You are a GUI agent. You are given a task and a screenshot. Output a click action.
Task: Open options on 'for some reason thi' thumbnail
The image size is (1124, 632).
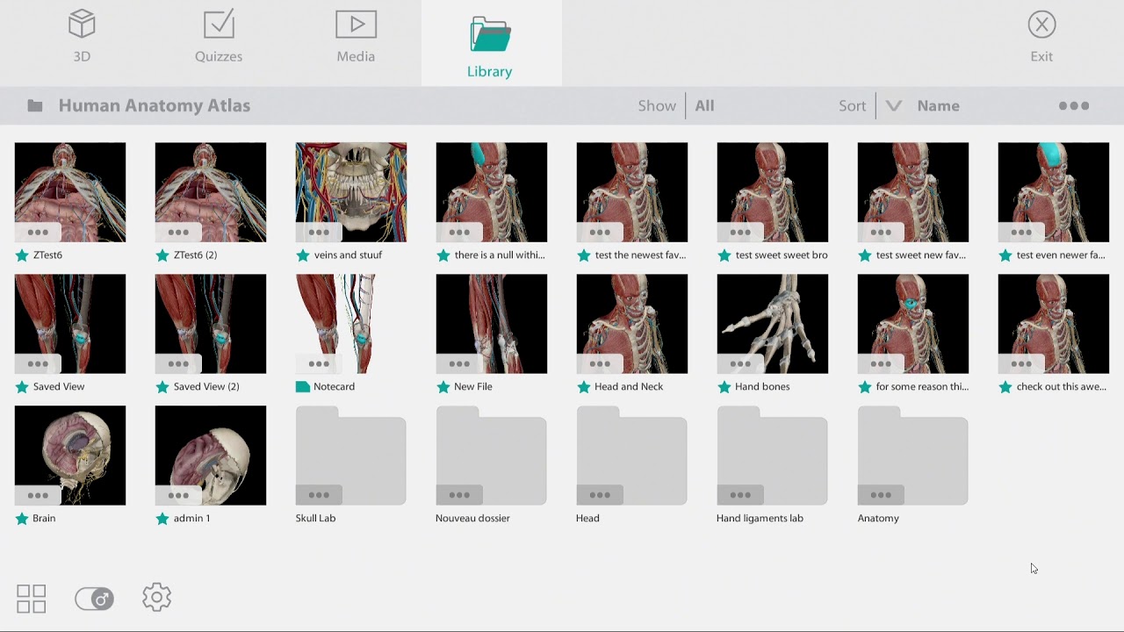coord(881,364)
